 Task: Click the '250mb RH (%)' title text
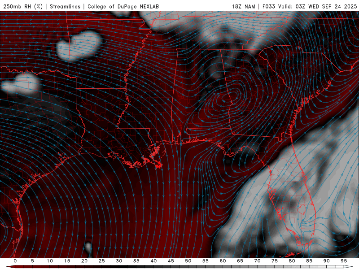[23, 6]
